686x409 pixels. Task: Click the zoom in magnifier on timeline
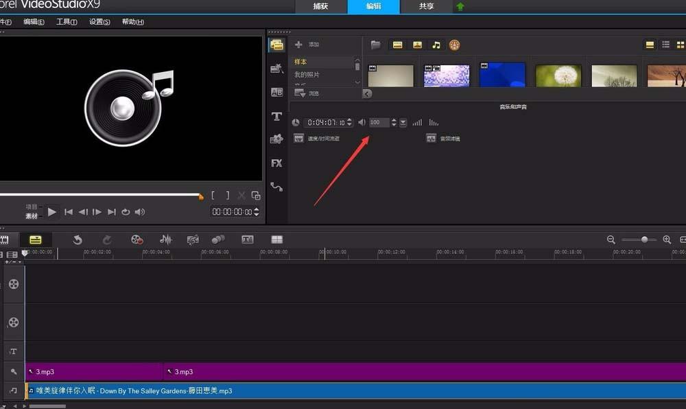click(x=667, y=239)
